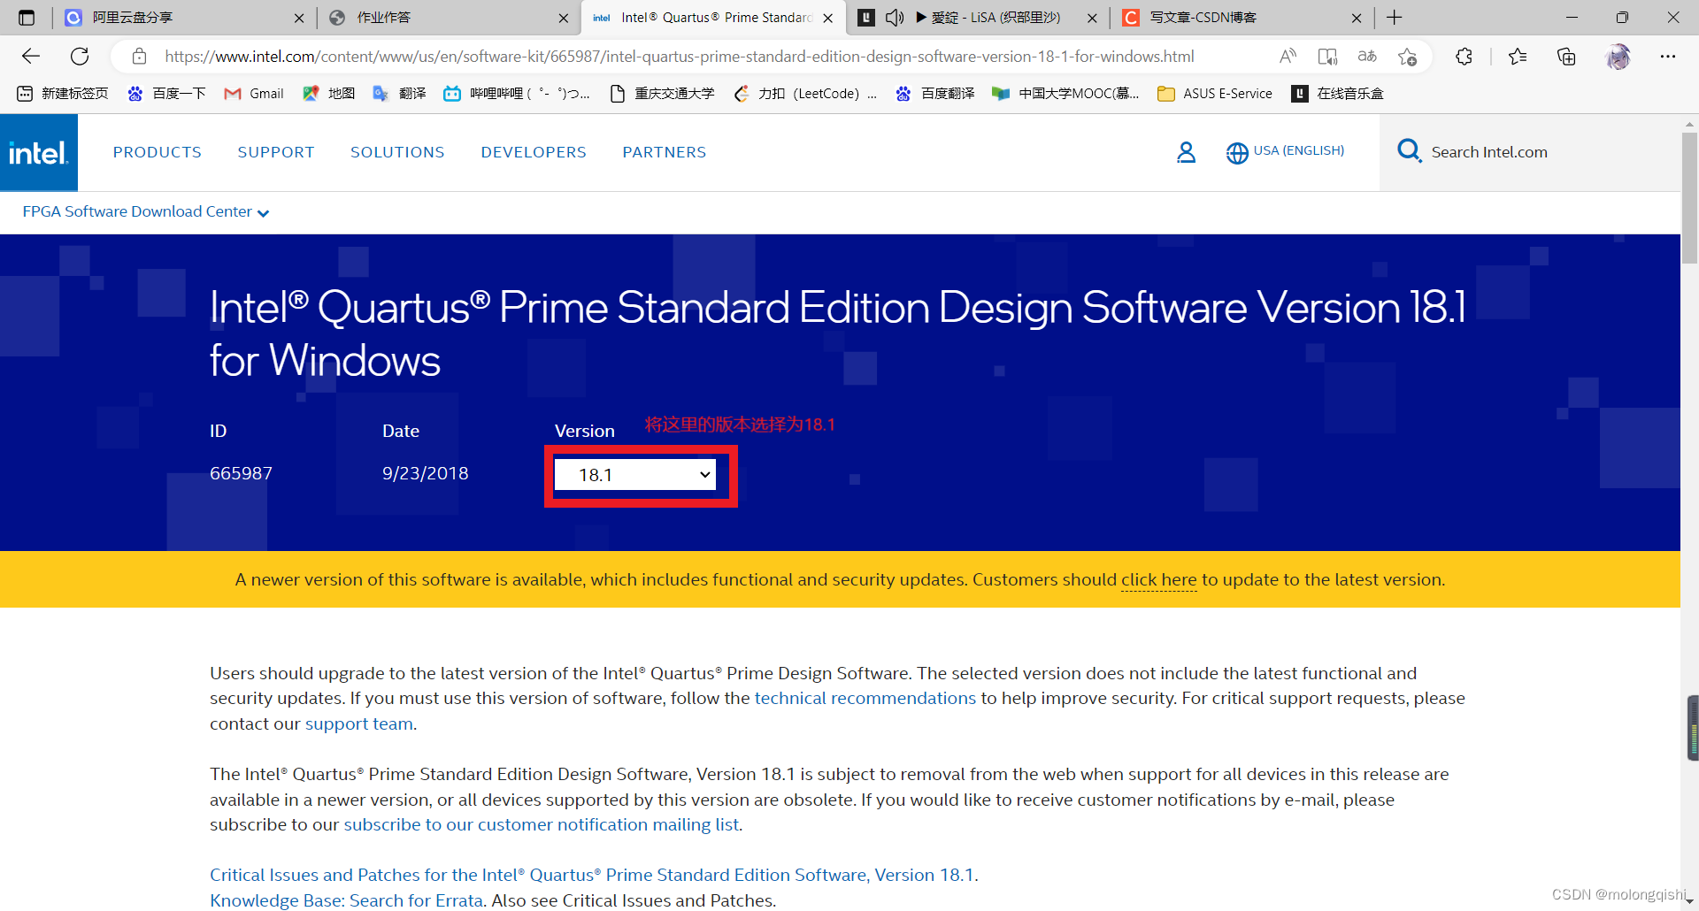Open the Favorites list icon

1518,57
